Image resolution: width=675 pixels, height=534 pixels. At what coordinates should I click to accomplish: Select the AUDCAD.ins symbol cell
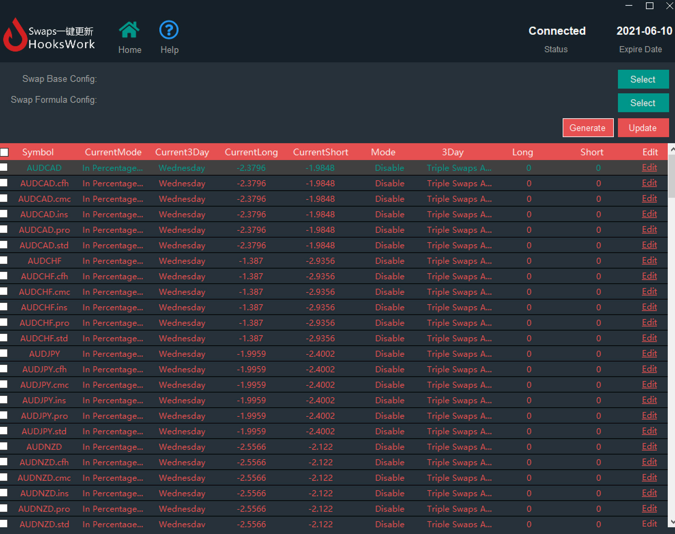pyautogui.click(x=44, y=214)
